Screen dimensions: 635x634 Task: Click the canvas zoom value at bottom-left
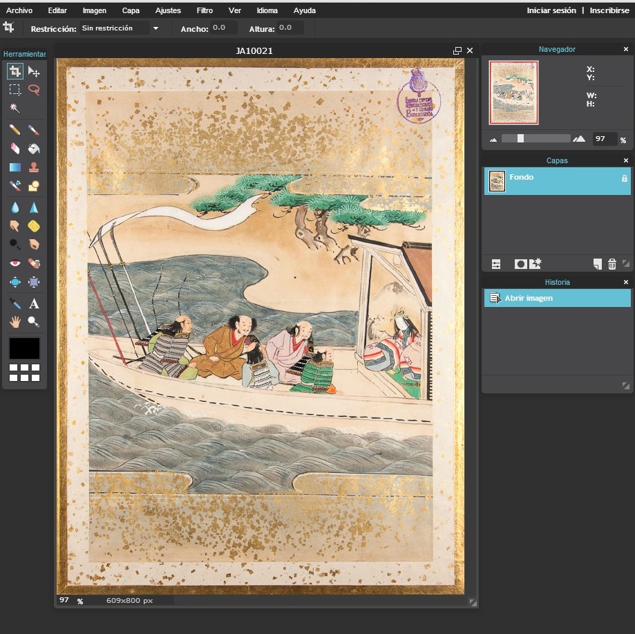tap(64, 600)
